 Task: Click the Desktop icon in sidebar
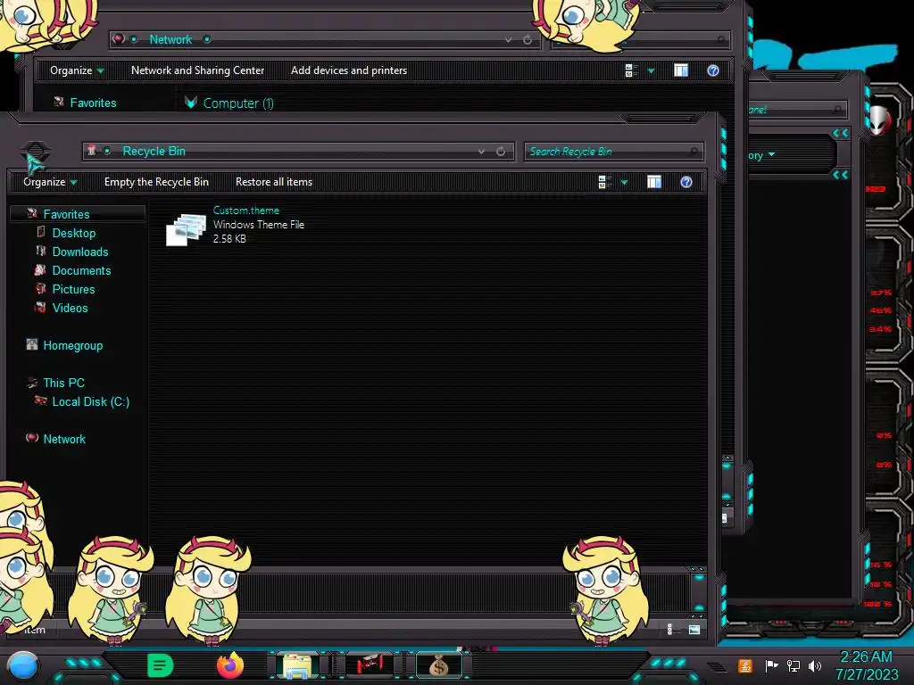coord(41,232)
